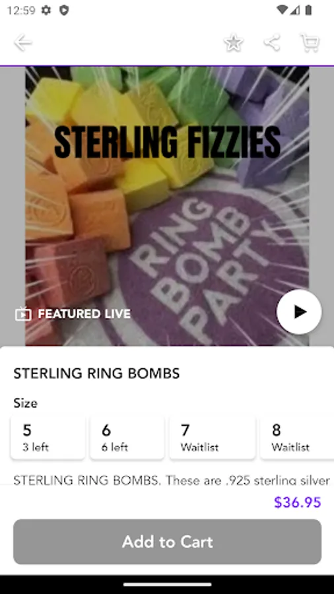Viewport: 334px width, 594px height.
Task: Choose size 8 waitlist option
Action: pyautogui.click(x=297, y=438)
